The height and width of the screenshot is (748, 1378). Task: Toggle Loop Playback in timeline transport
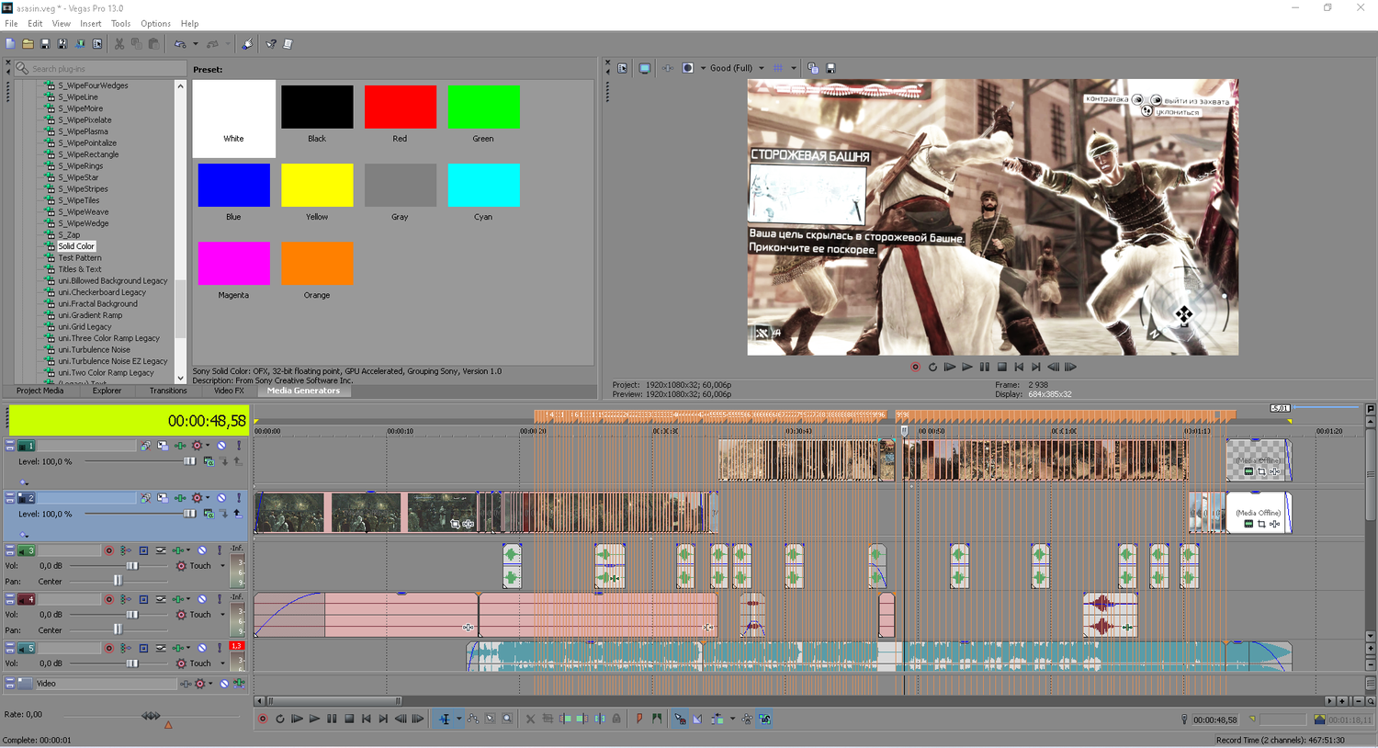tap(280, 720)
